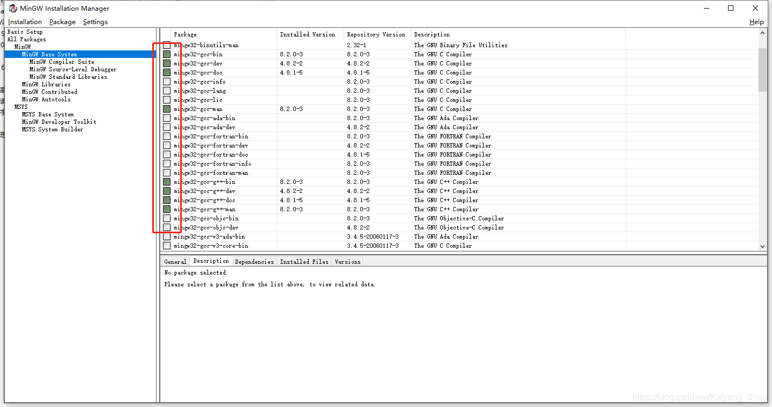Select MinGW Standard Libraries category
Screen dimensions: 772x407
pos(68,77)
